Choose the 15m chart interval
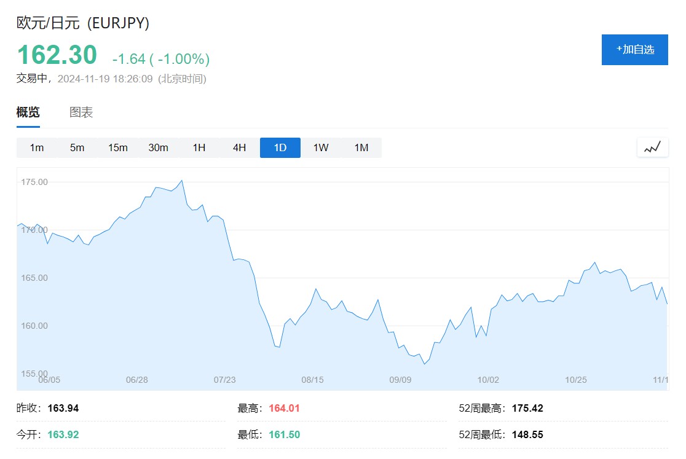 [117, 148]
